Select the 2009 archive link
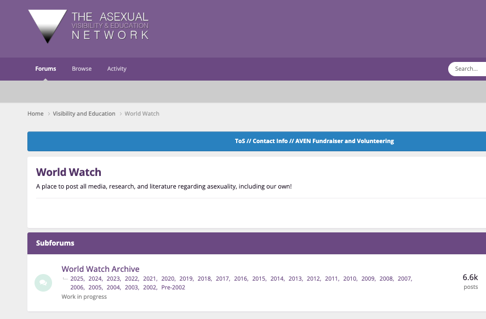This screenshot has width=486, height=319. click(x=368, y=278)
